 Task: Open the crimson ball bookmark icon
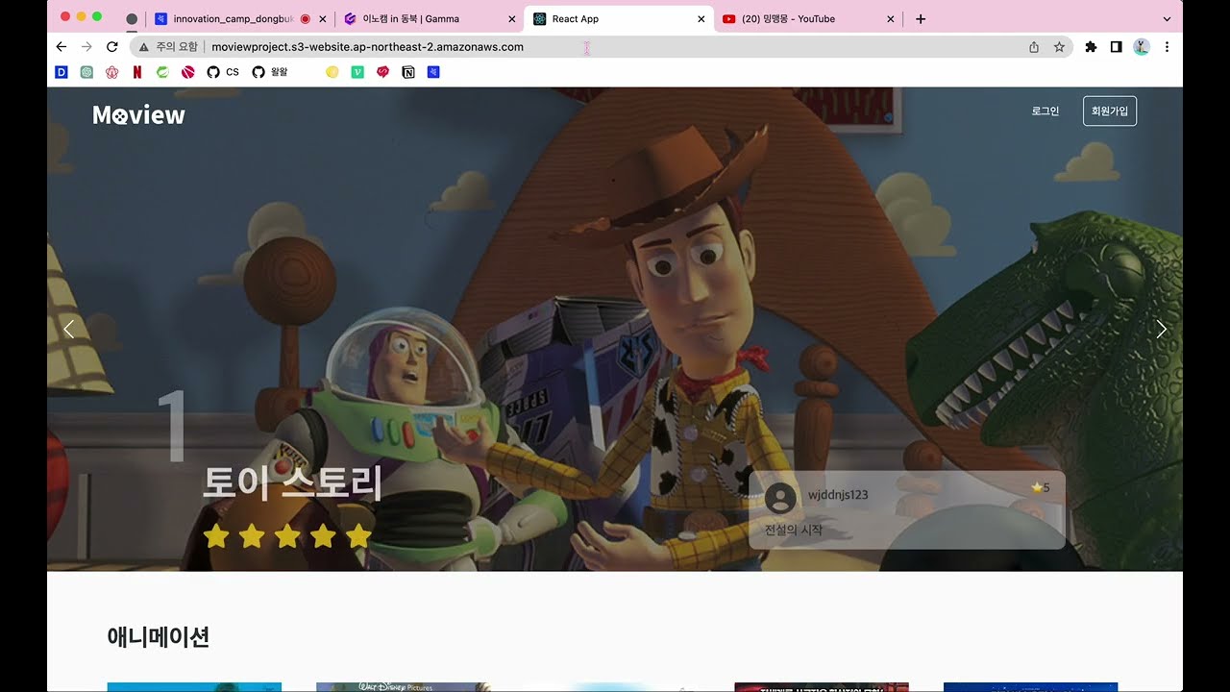point(188,72)
